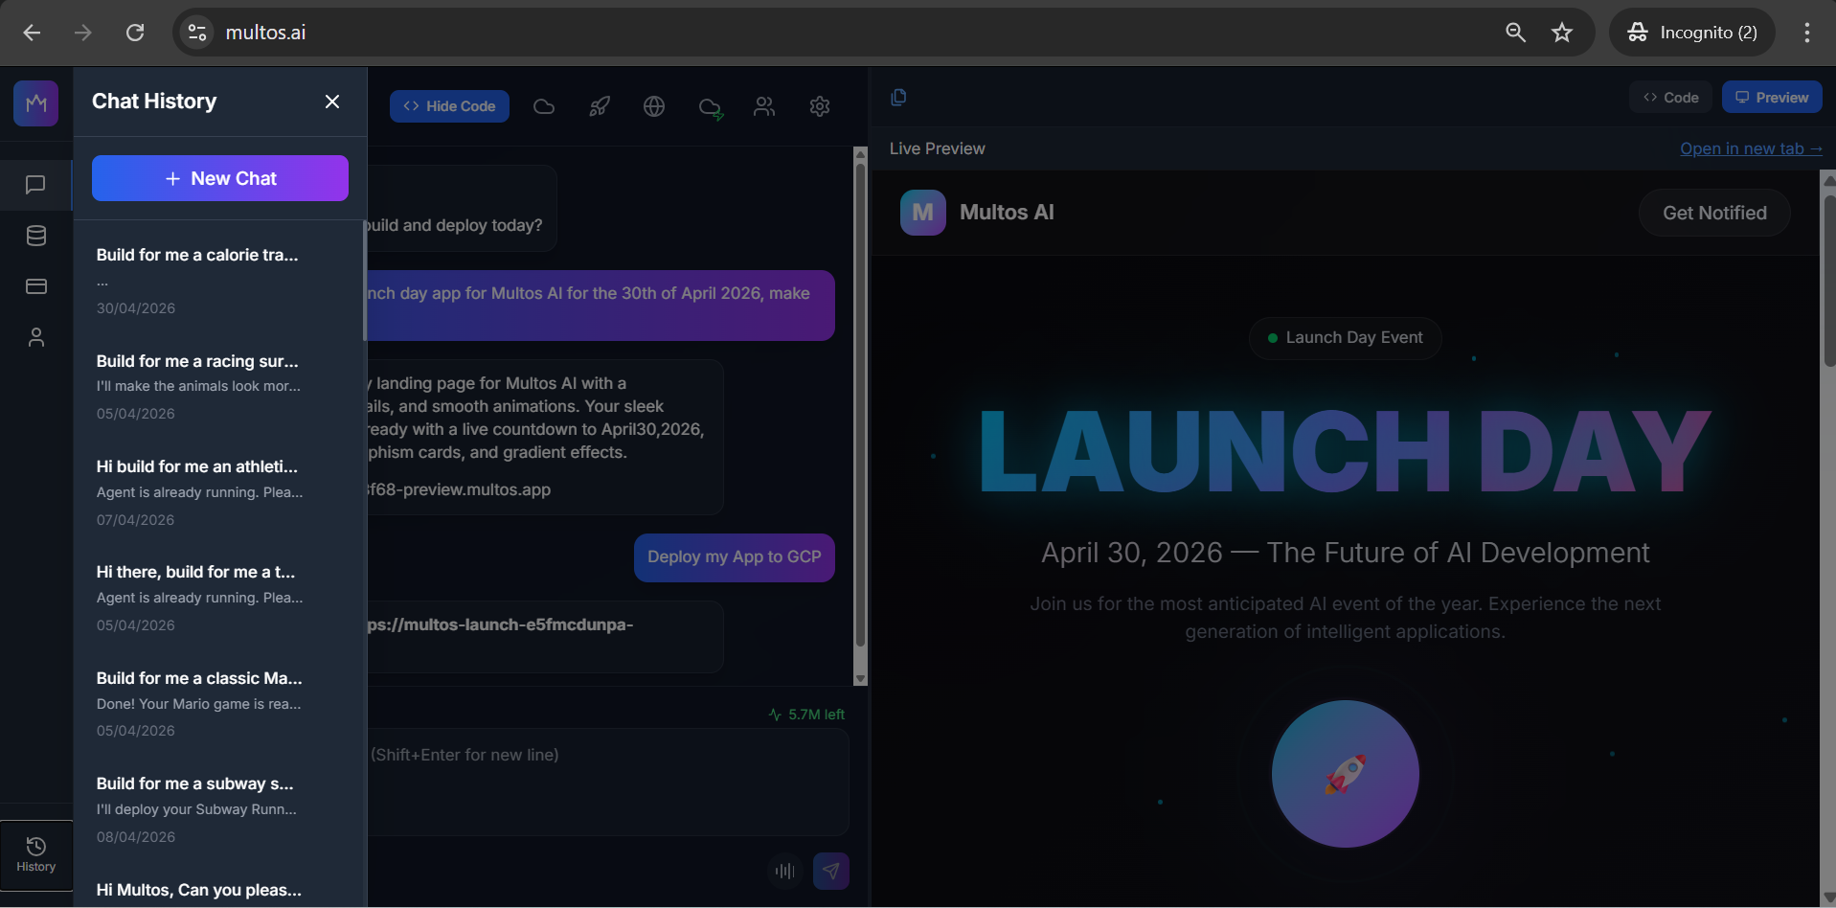Open chat 'Build for me a subway s...'

tap(218, 809)
